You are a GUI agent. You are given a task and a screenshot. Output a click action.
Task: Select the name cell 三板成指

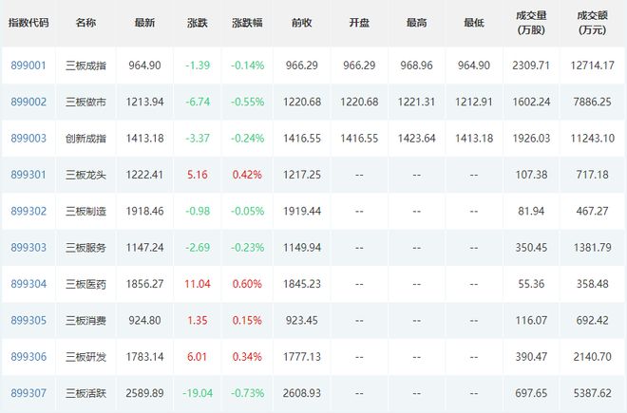coord(85,66)
